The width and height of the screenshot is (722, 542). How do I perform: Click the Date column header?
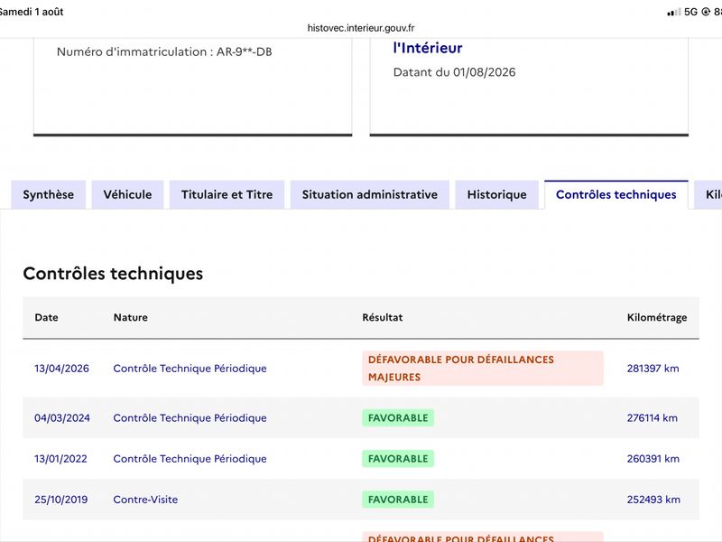47,318
